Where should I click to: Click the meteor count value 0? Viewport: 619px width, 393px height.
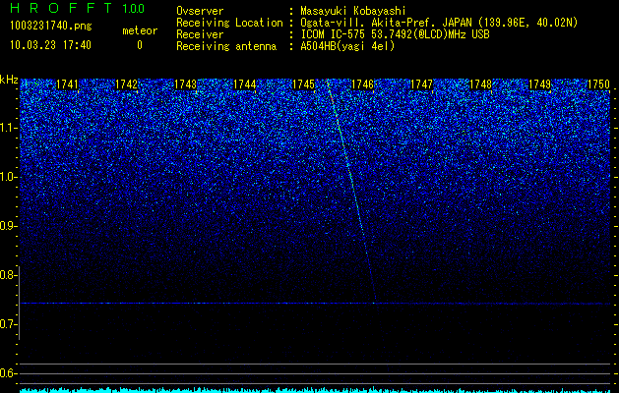point(140,45)
